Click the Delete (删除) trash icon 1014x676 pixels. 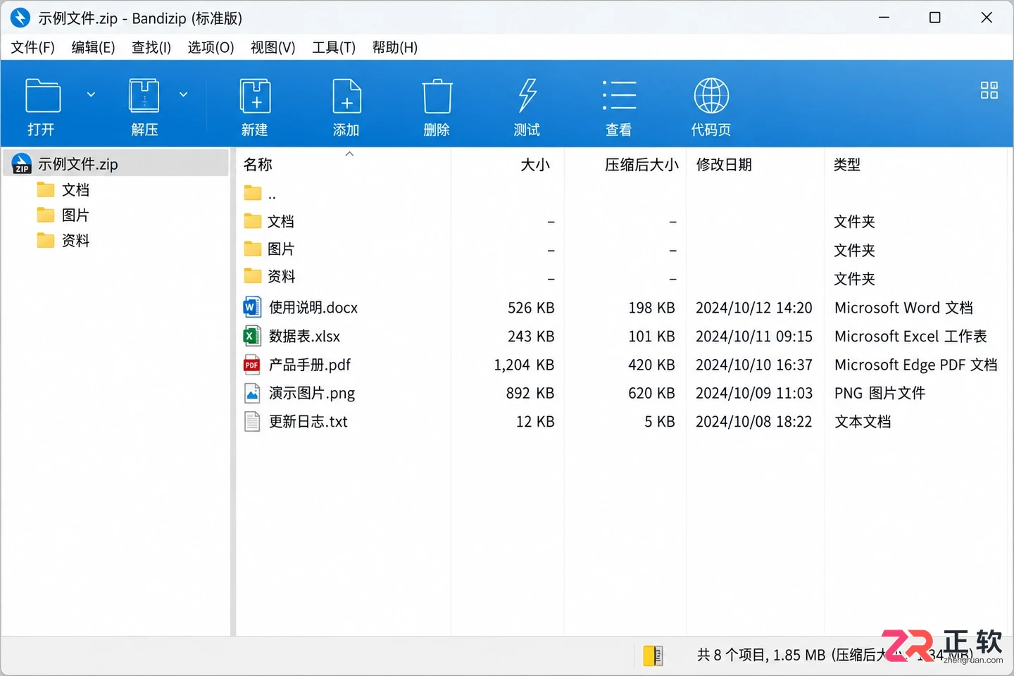437,96
